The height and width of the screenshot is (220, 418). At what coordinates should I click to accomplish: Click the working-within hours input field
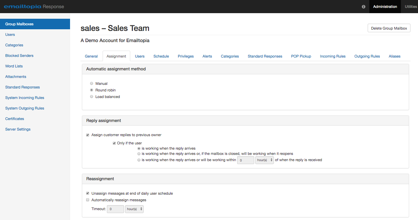pyautogui.click(x=245, y=160)
